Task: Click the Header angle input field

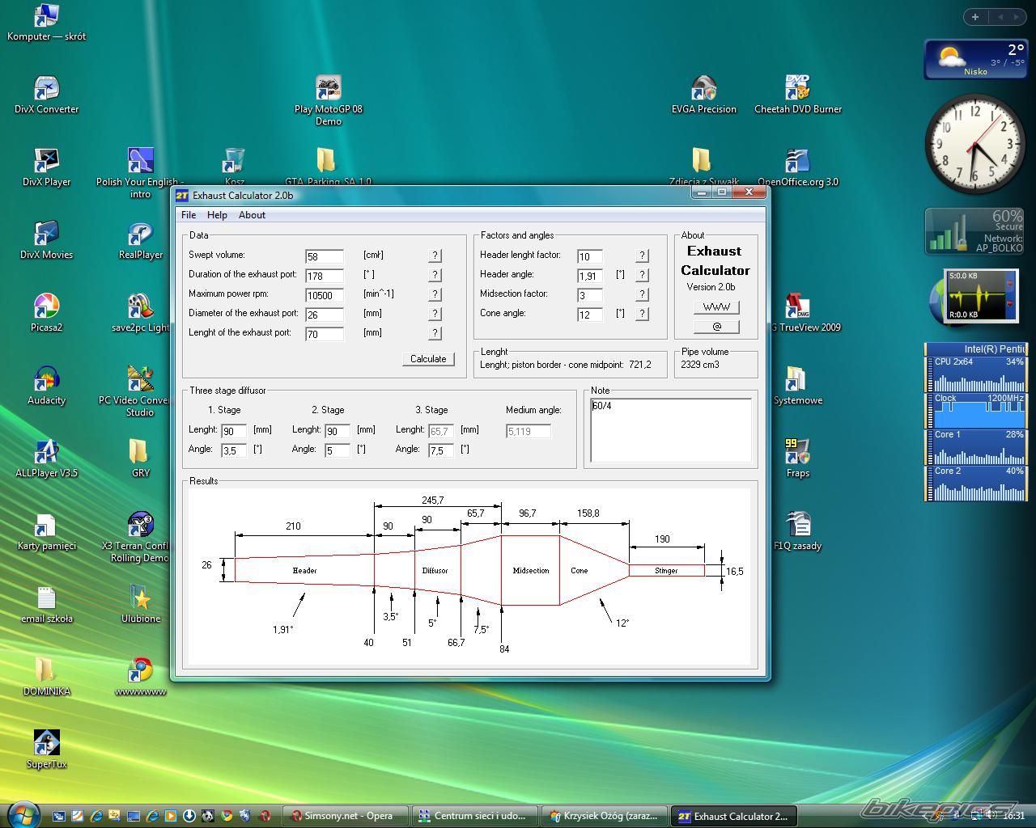Action: pos(590,276)
